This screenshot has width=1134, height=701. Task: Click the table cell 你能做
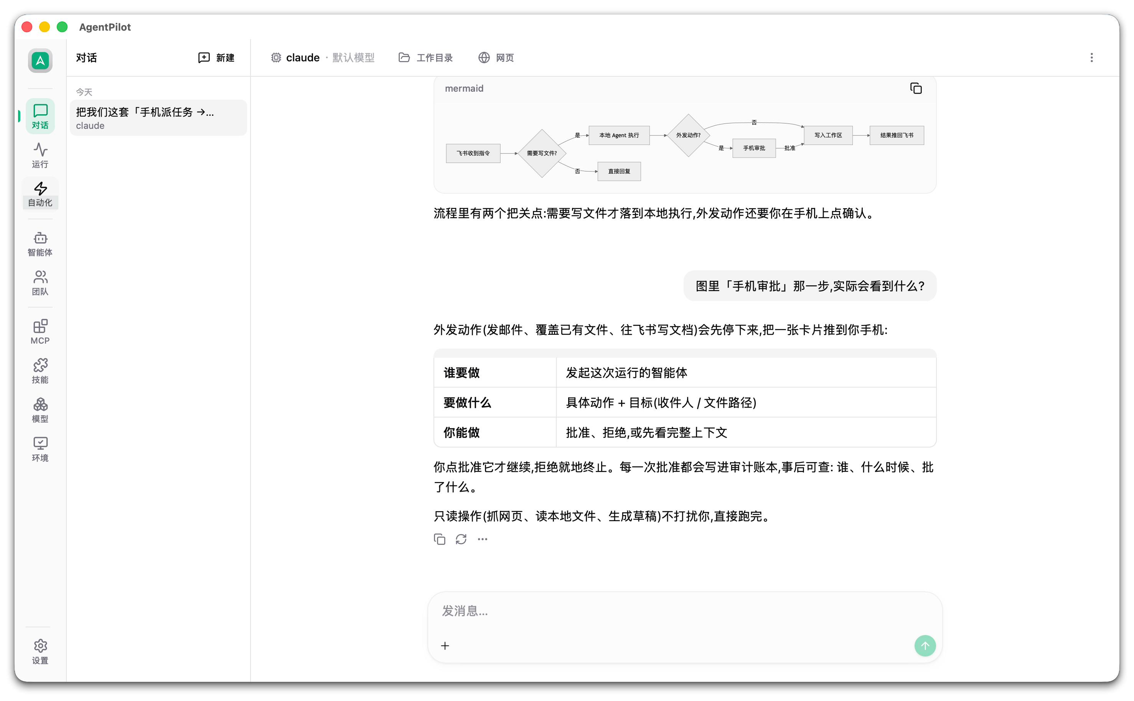[495, 433]
